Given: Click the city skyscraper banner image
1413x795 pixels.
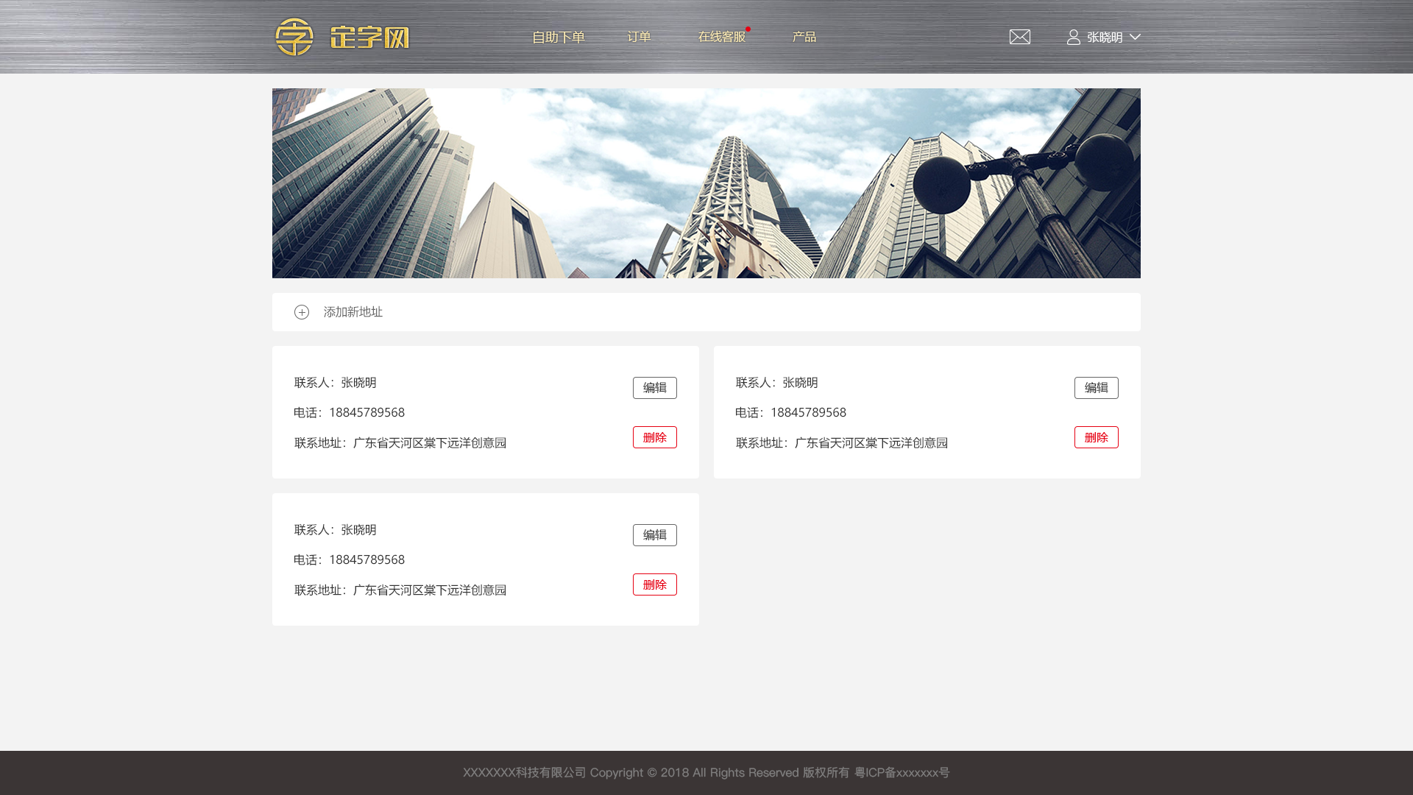Looking at the screenshot, I should pyautogui.click(x=706, y=183).
